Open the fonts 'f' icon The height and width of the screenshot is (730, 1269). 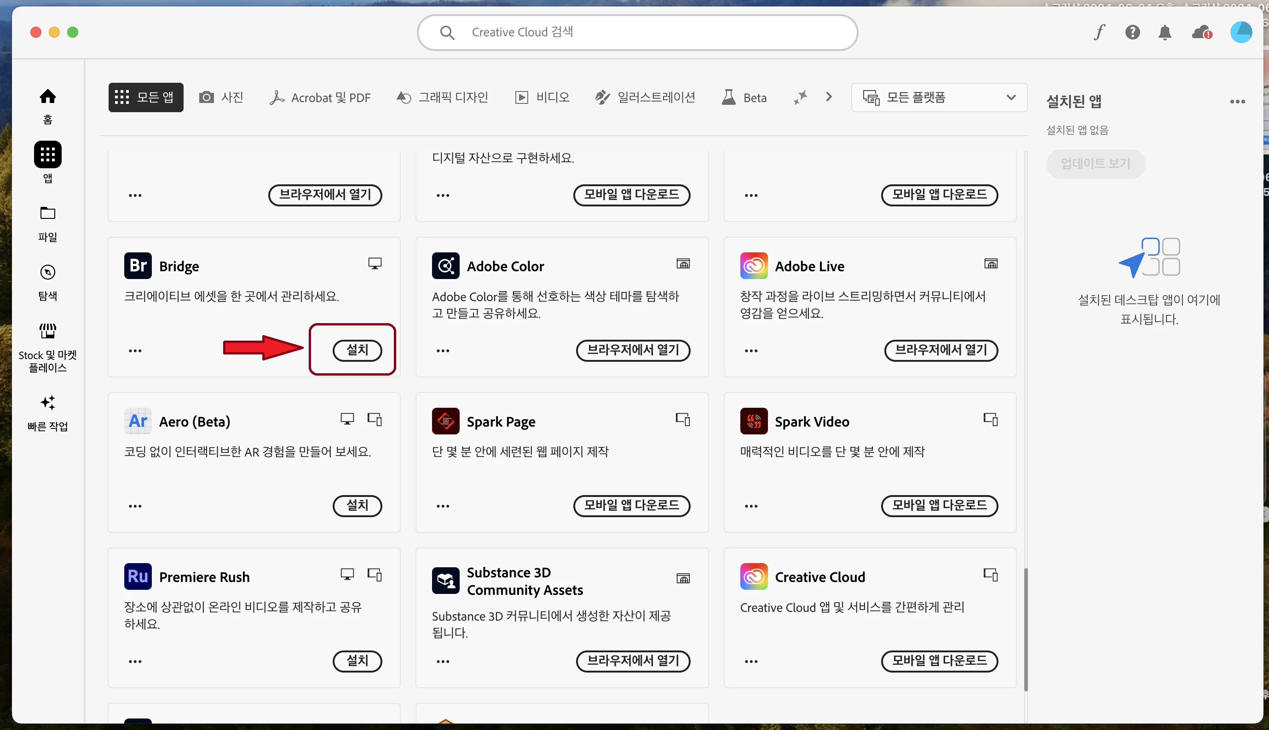pos(1099,33)
